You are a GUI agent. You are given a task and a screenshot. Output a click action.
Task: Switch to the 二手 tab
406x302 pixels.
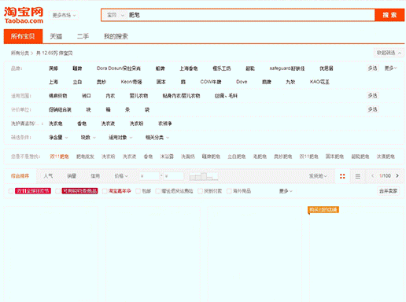(x=83, y=36)
